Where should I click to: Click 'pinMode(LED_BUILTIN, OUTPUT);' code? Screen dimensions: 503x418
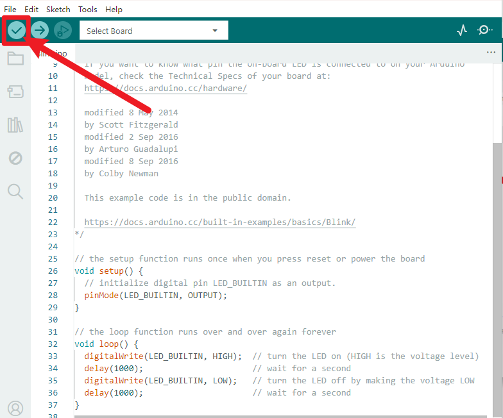[155, 296]
